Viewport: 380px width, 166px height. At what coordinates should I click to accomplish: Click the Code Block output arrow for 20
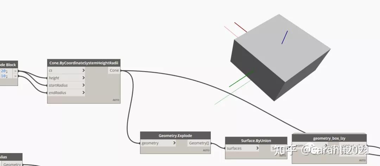click(15, 71)
